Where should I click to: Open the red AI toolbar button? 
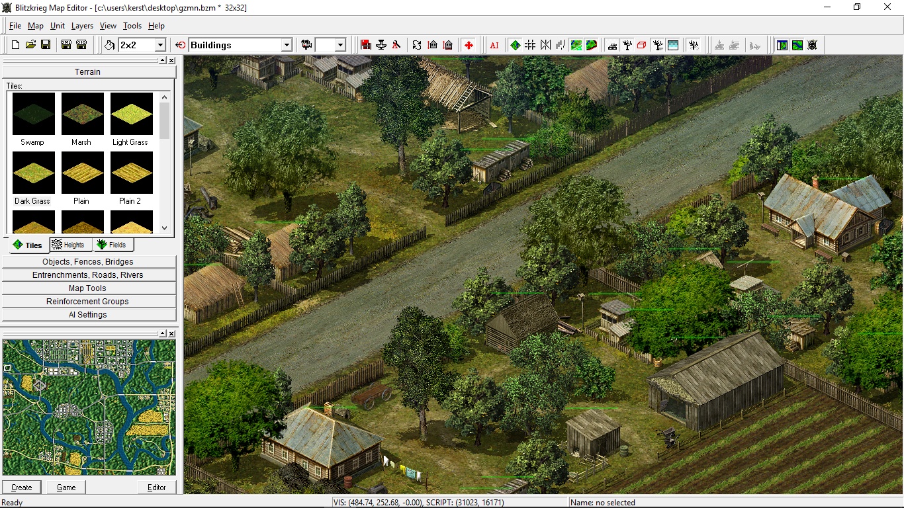pyautogui.click(x=494, y=45)
